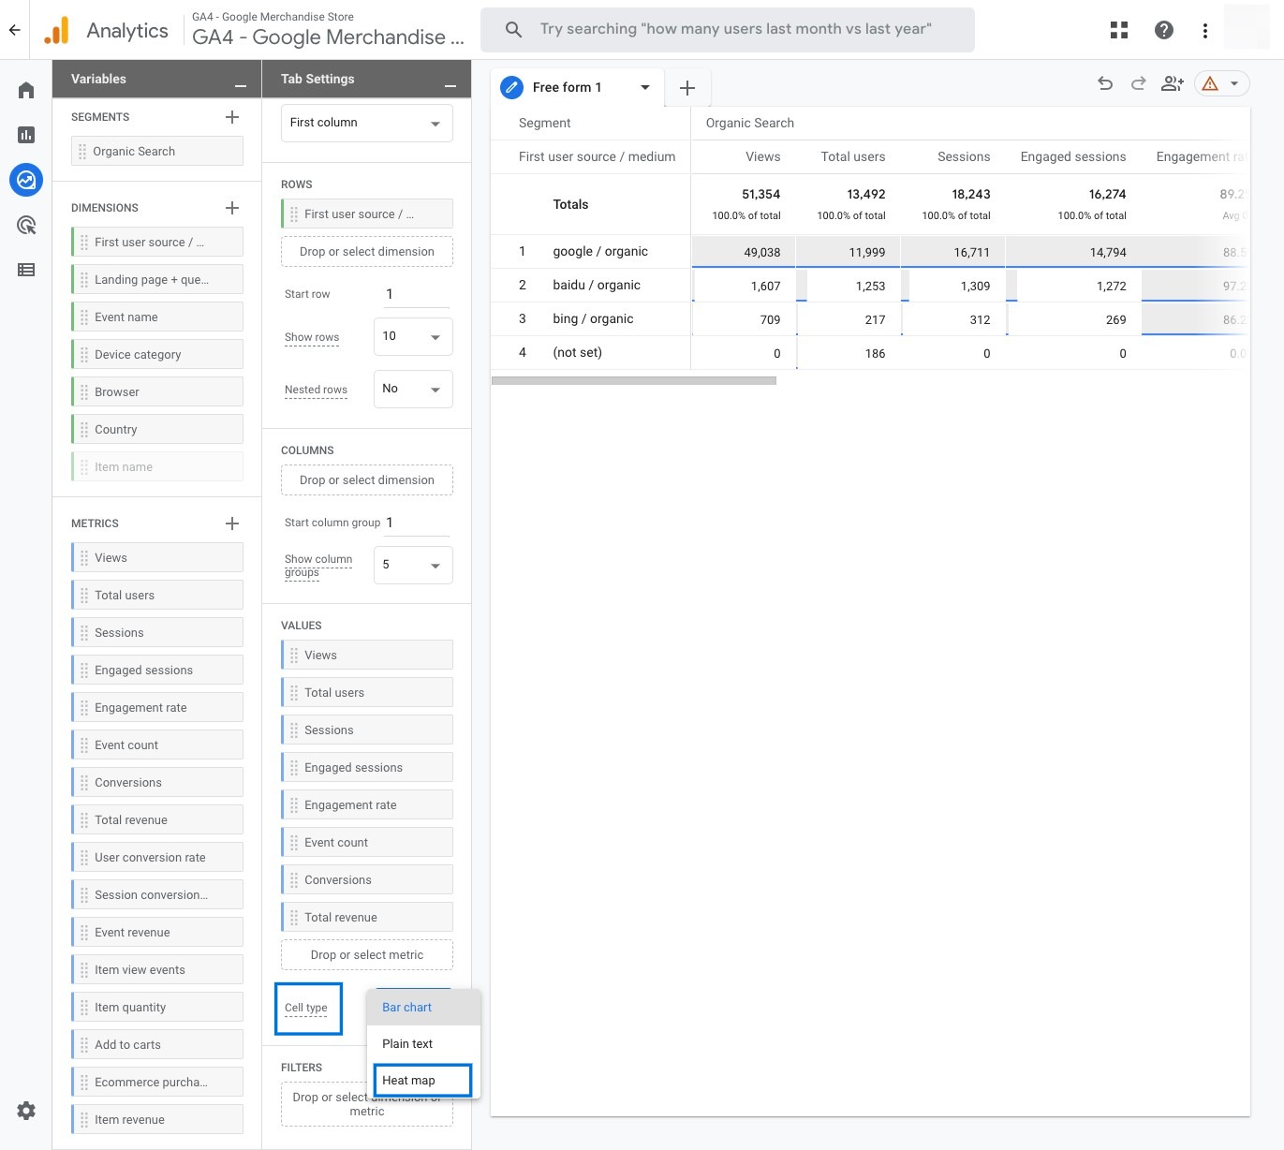Click the Cell type label
Viewport: 1284px width, 1150px height.
306,1008
